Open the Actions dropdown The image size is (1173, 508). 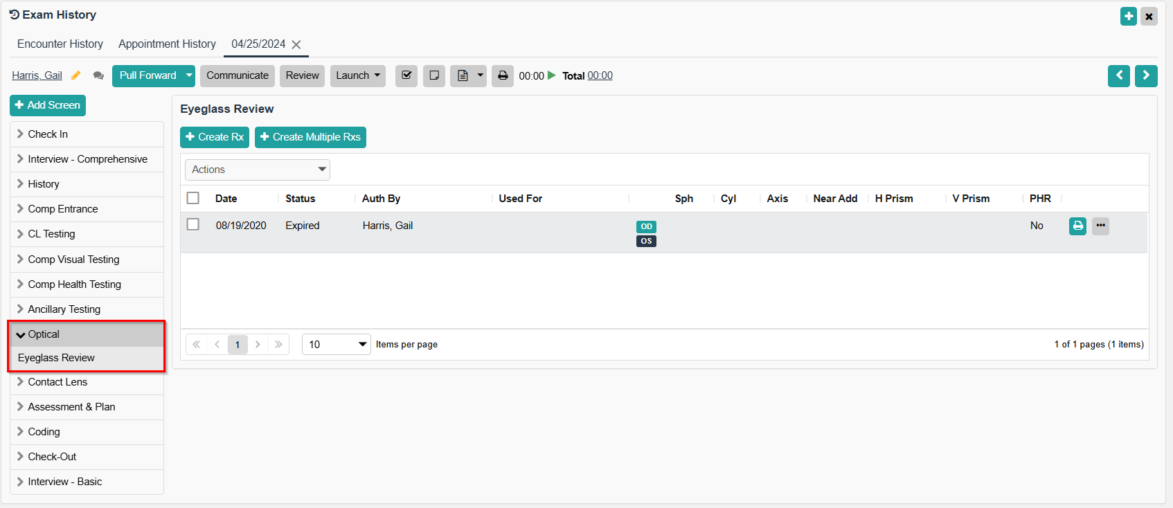coord(257,170)
